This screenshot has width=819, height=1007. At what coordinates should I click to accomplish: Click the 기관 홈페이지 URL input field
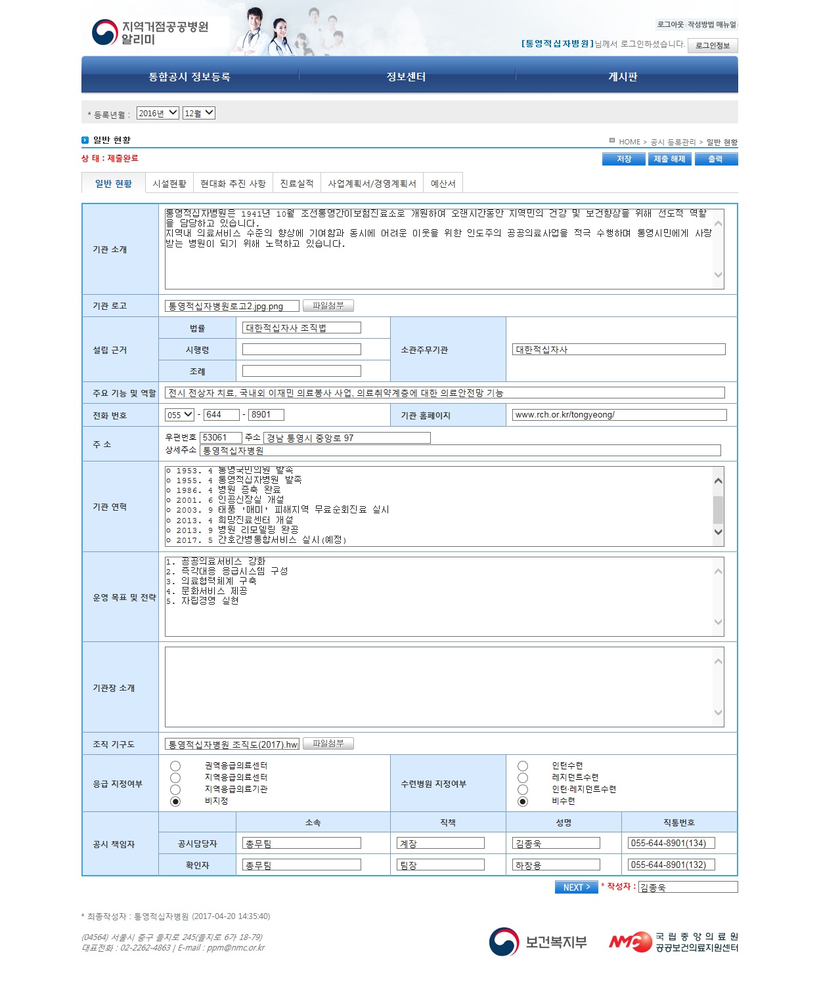[619, 415]
